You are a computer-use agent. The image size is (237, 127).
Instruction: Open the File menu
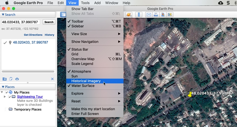50,3
